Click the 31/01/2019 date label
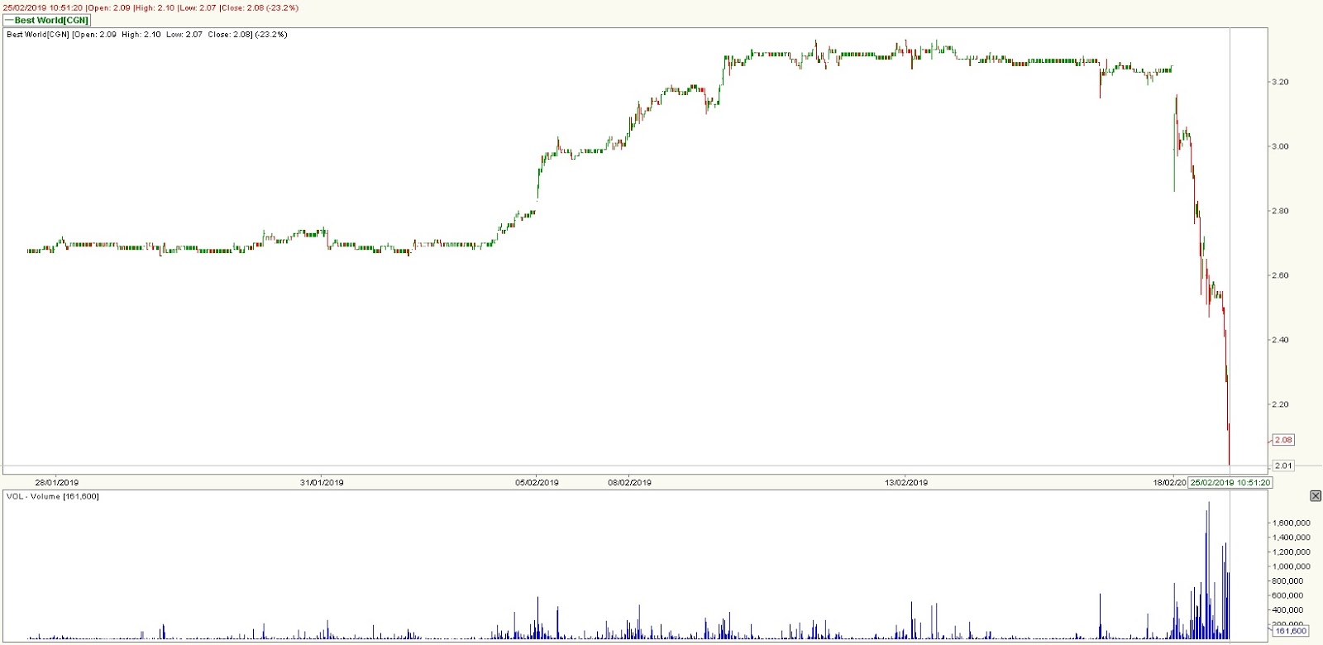The image size is (1323, 645). [x=322, y=482]
